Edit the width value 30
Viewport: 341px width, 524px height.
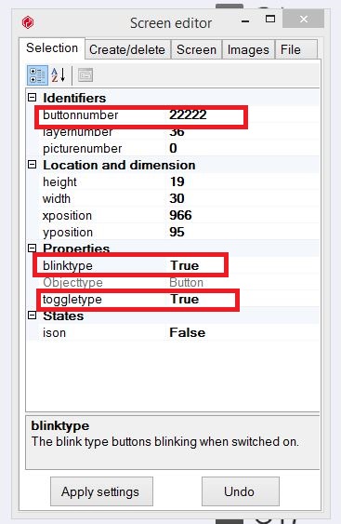[x=177, y=198]
